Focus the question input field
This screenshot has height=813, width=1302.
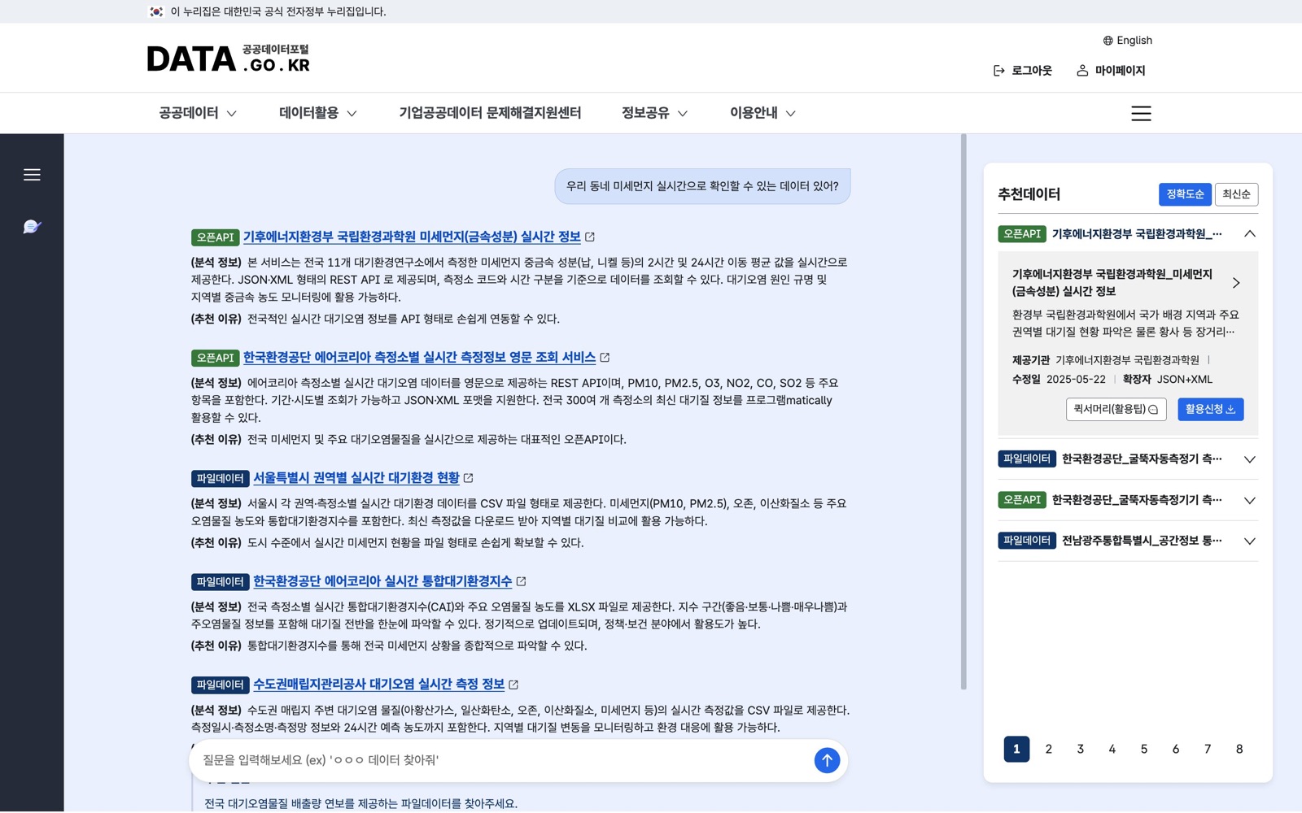tap(500, 760)
